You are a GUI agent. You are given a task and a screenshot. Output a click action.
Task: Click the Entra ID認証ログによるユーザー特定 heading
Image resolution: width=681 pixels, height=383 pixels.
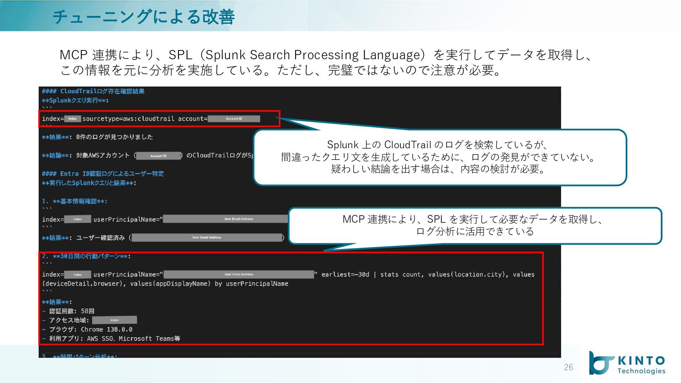[x=103, y=174]
